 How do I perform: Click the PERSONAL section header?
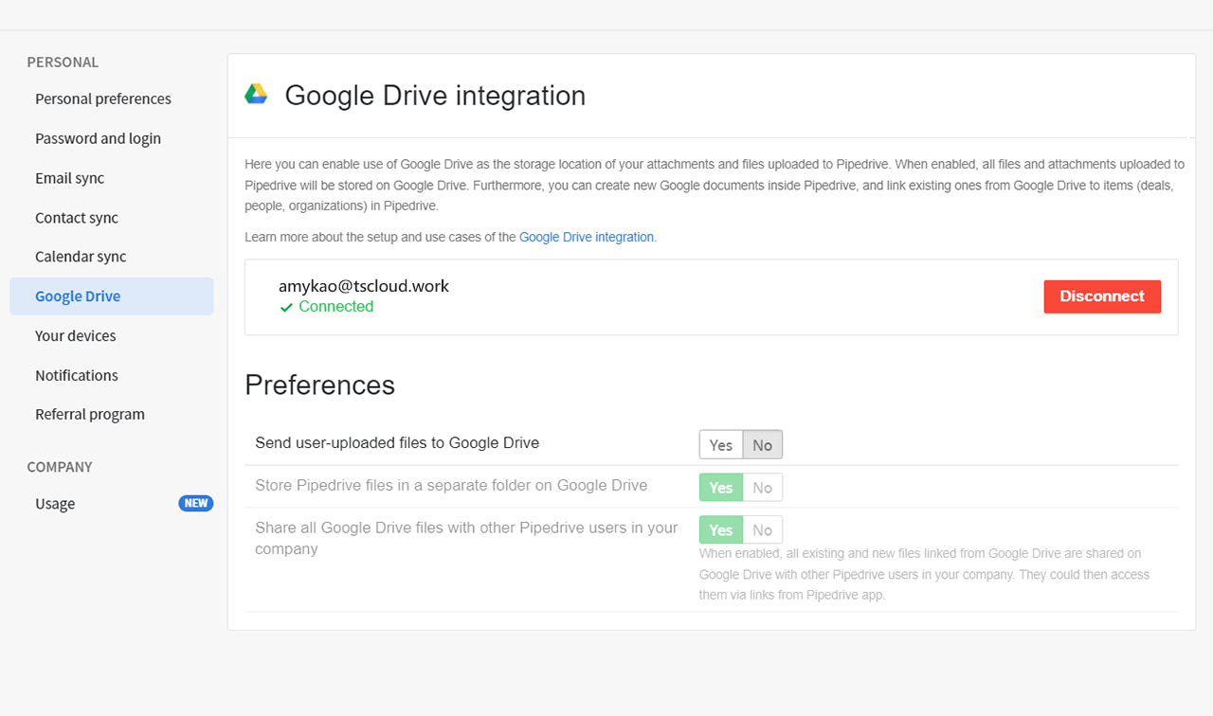(x=63, y=63)
